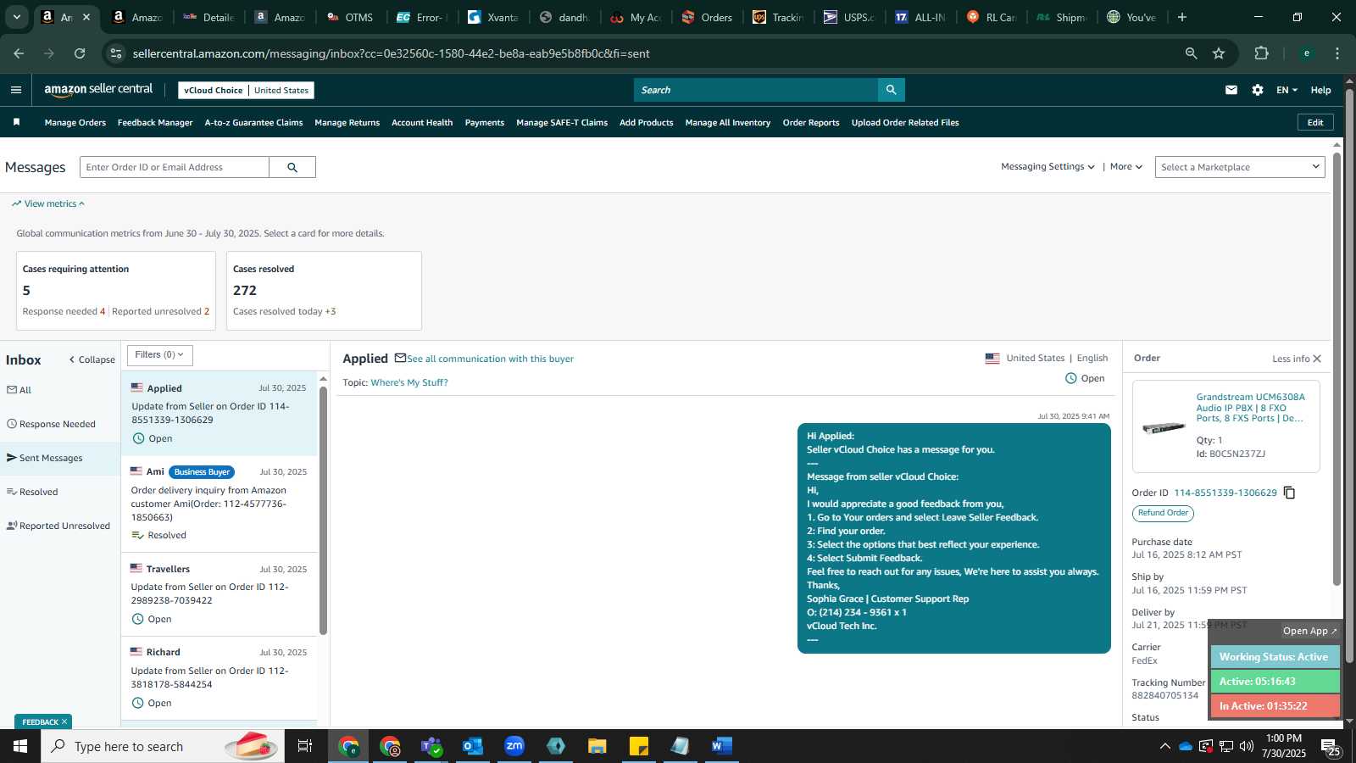The height and width of the screenshot is (763, 1356).
Task: Open Manage Returns menu item
Action: point(347,123)
